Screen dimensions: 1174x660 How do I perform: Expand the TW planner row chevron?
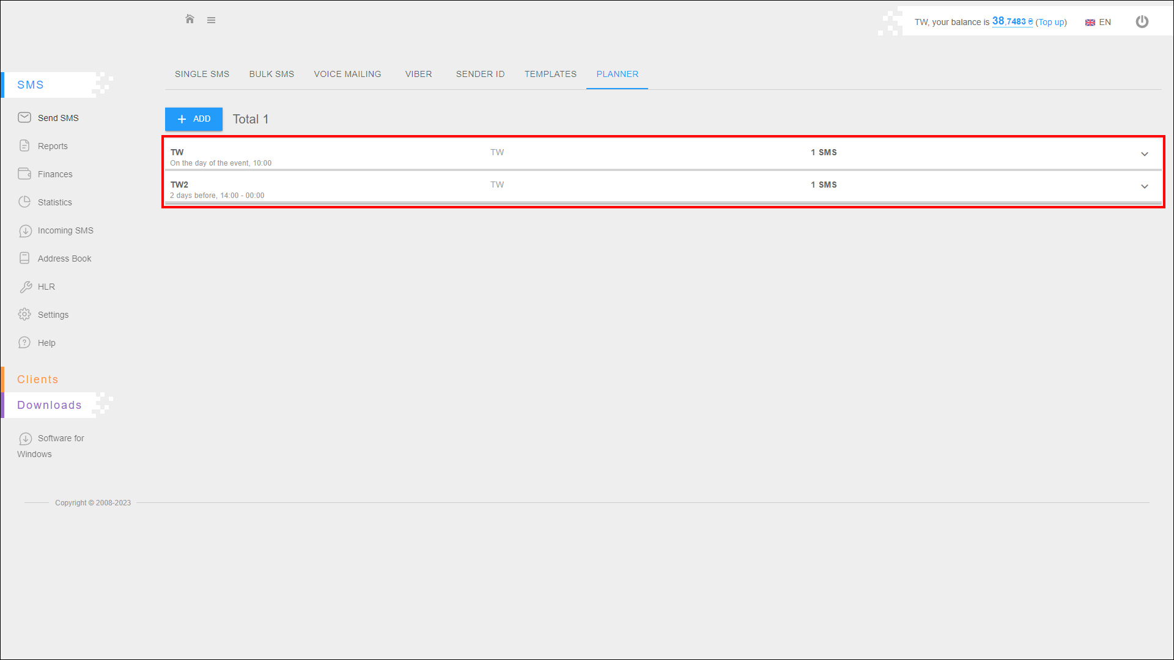pos(1144,154)
